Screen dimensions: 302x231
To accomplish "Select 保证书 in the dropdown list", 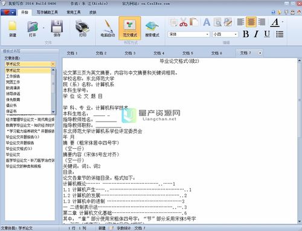I will tap(28, 111).
